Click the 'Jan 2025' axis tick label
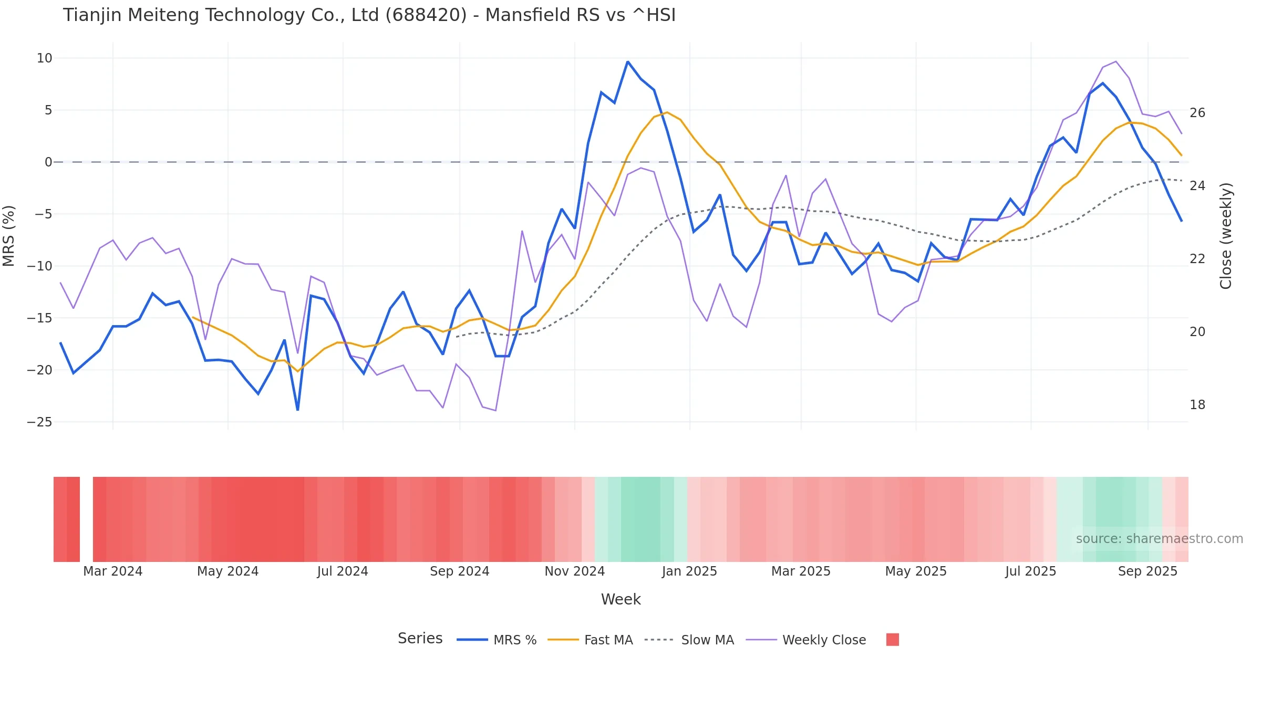The height and width of the screenshot is (709, 1261). point(689,571)
